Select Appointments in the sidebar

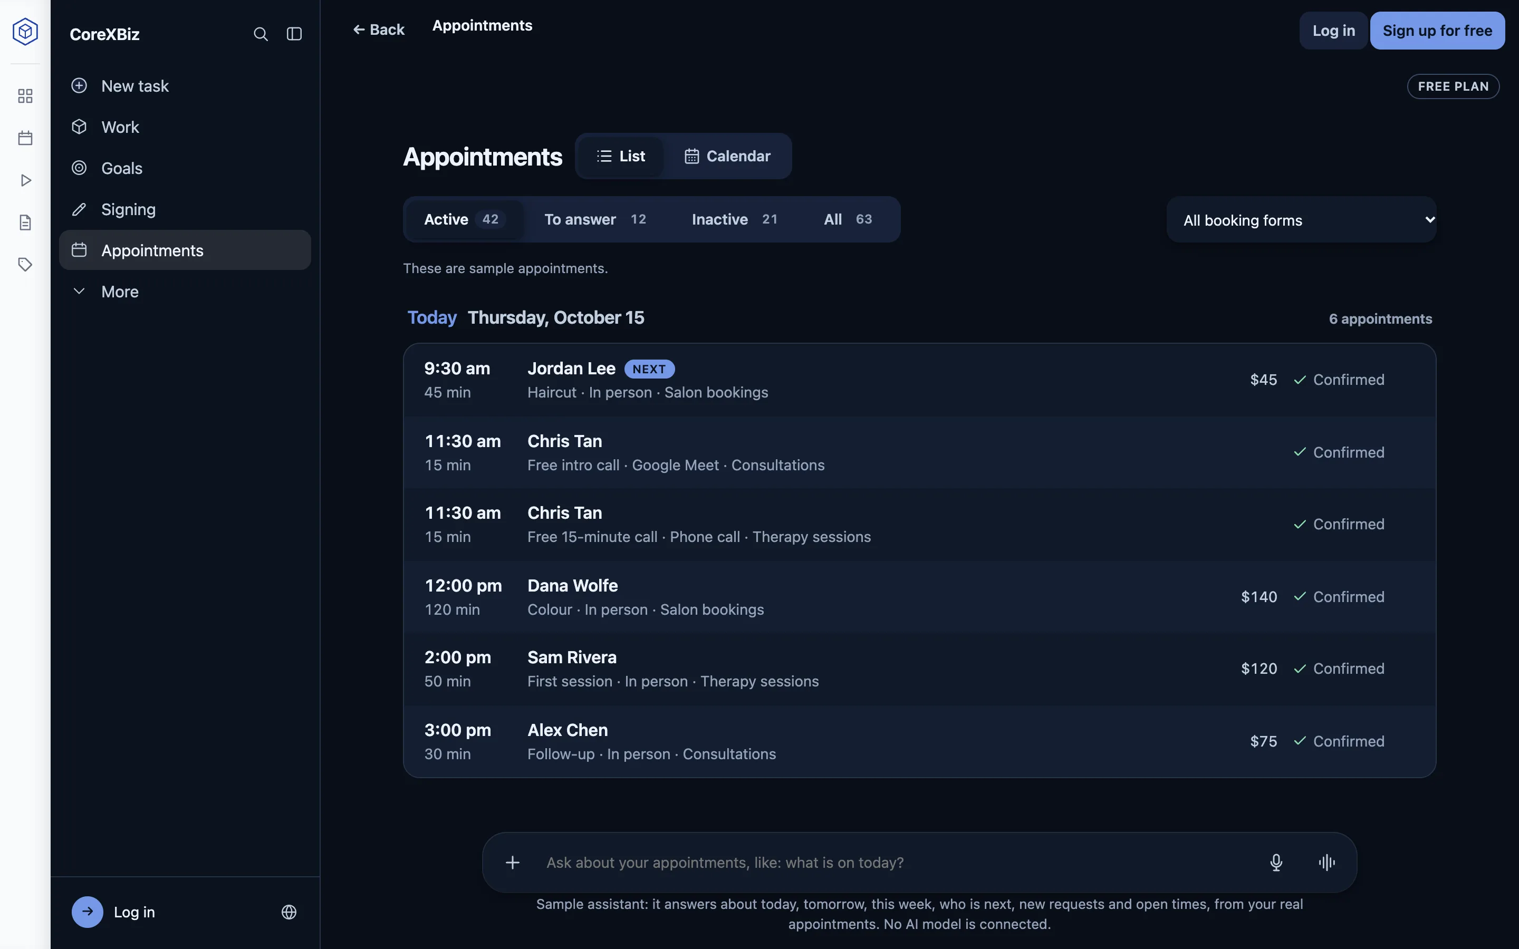click(x=185, y=250)
